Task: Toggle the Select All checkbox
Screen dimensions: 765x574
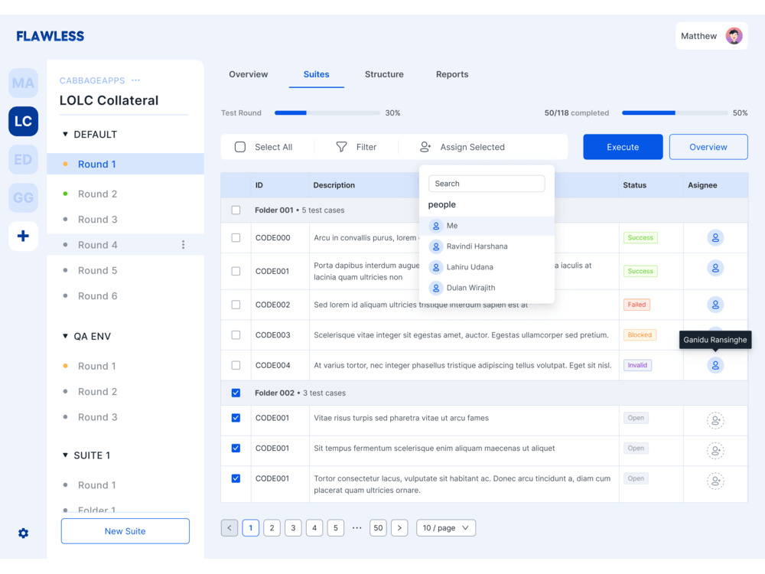Action: [x=240, y=147]
